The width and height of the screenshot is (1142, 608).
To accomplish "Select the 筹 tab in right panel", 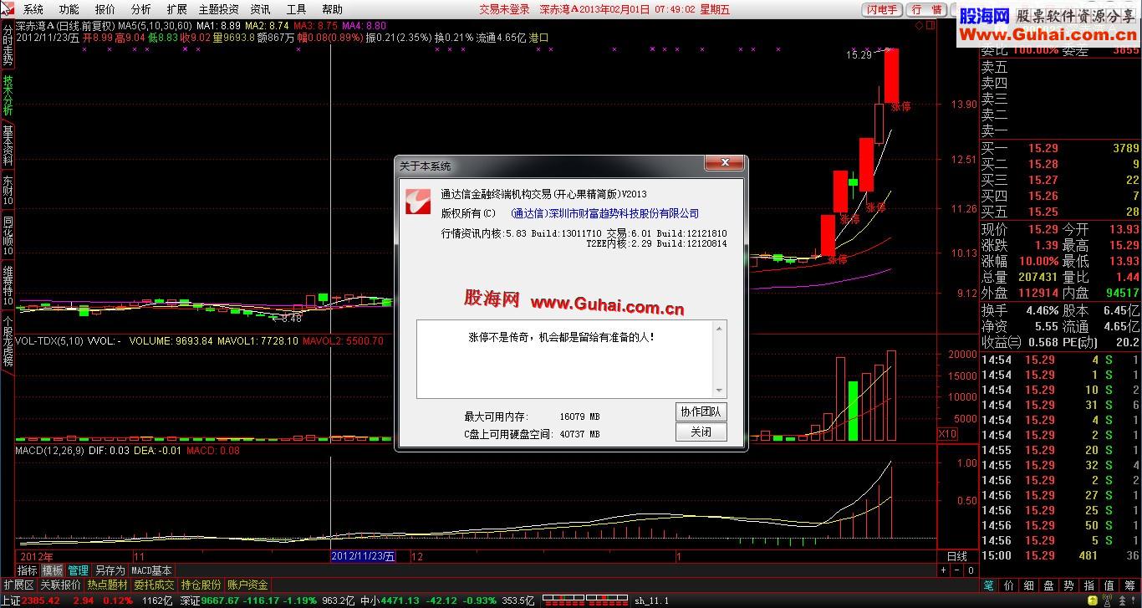I will point(1129,585).
